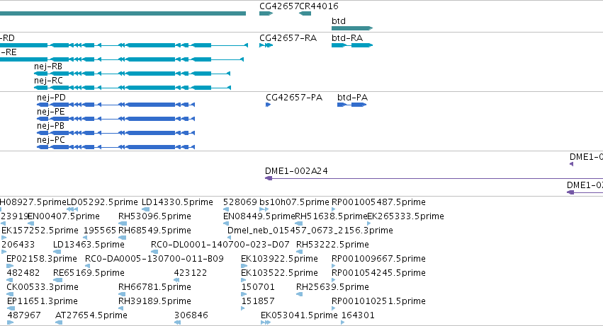Select the 150701 feature label

(x=258, y=287)
